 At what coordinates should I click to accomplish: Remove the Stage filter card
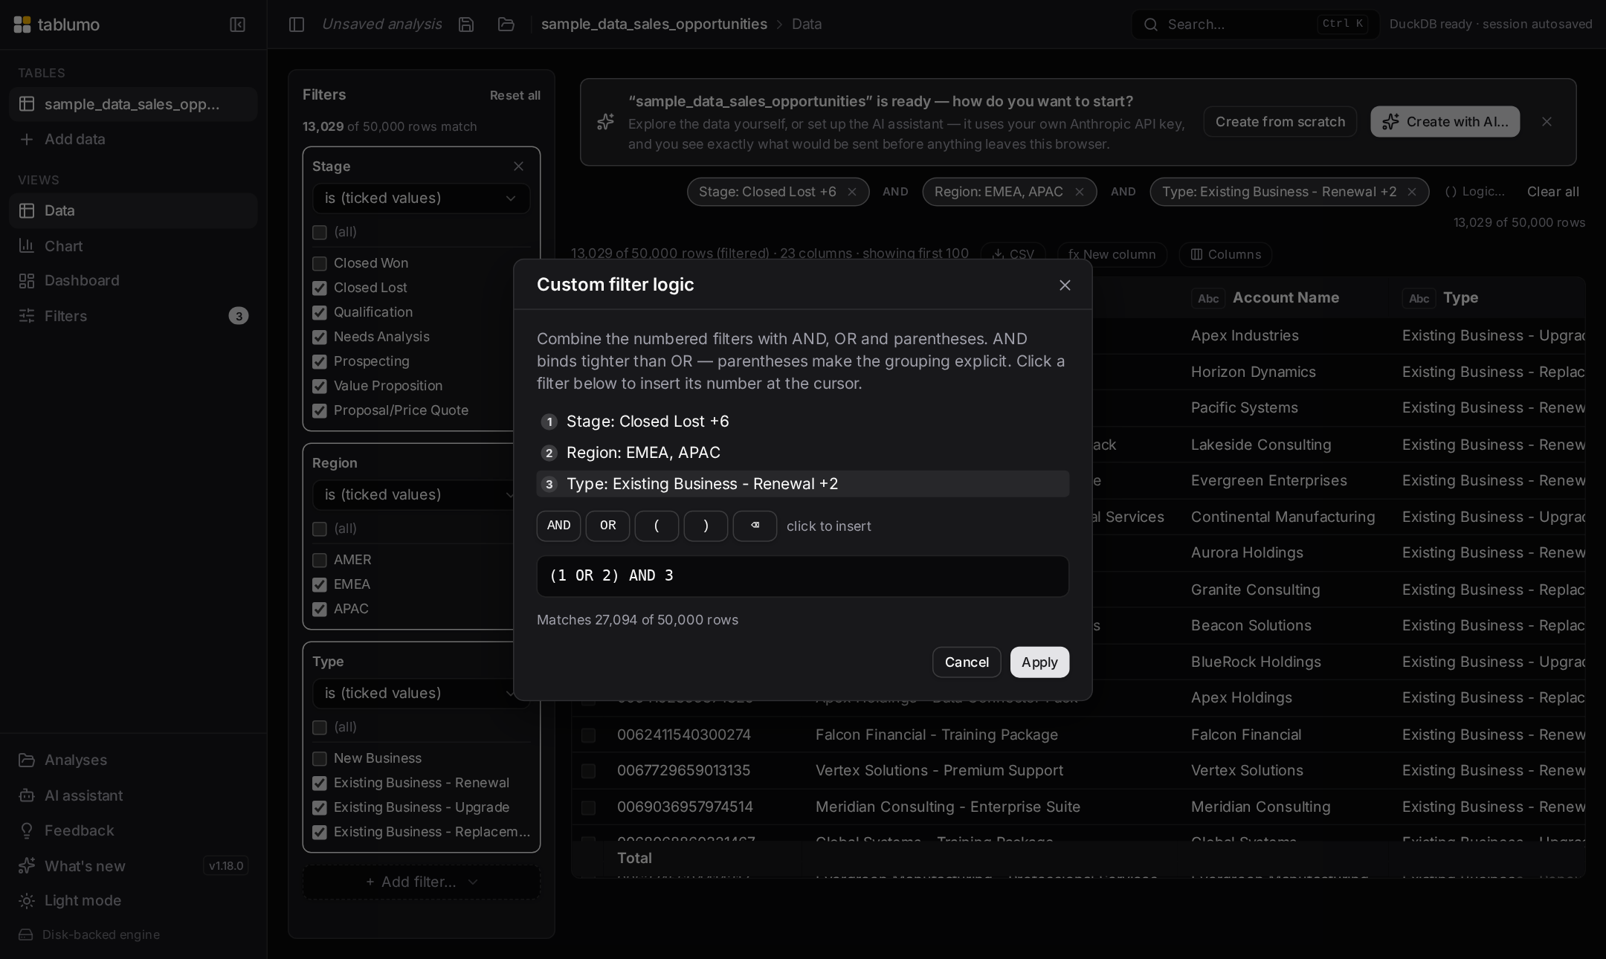(x=518, y=167)
